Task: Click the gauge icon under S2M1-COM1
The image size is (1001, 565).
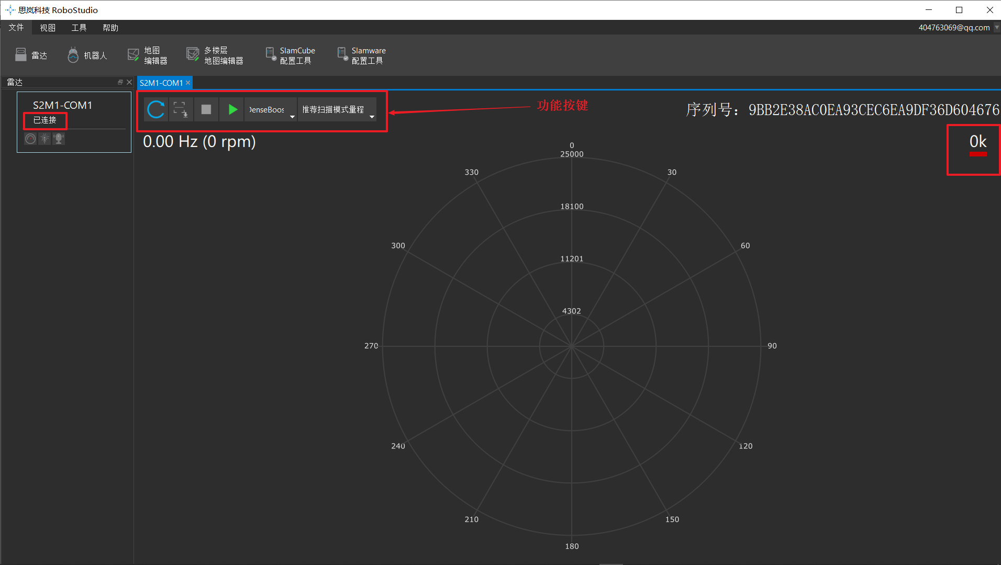Action: (x=30, y=139)
